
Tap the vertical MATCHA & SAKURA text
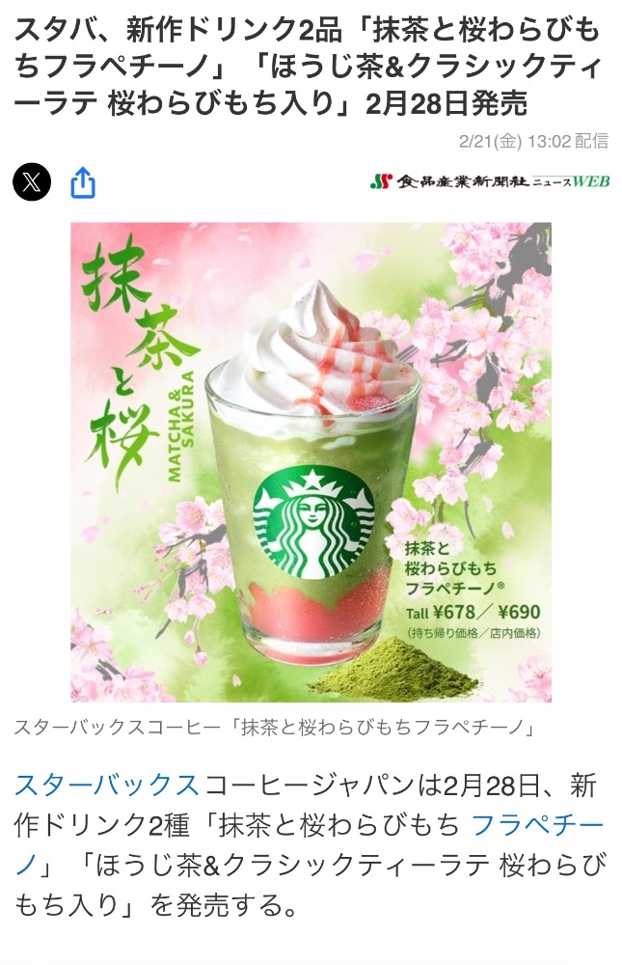point(179,426)
